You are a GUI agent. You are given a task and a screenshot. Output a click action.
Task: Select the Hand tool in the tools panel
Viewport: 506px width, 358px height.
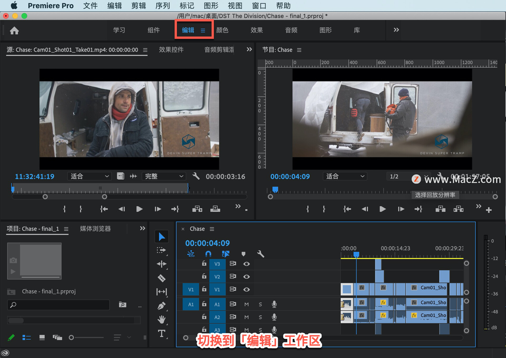161,320
